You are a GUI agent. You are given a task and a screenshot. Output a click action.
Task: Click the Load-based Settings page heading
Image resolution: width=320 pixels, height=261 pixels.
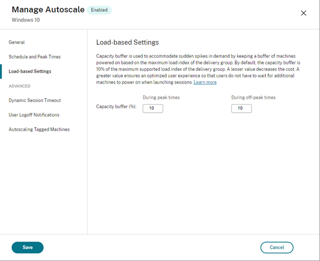click(127, 43)
